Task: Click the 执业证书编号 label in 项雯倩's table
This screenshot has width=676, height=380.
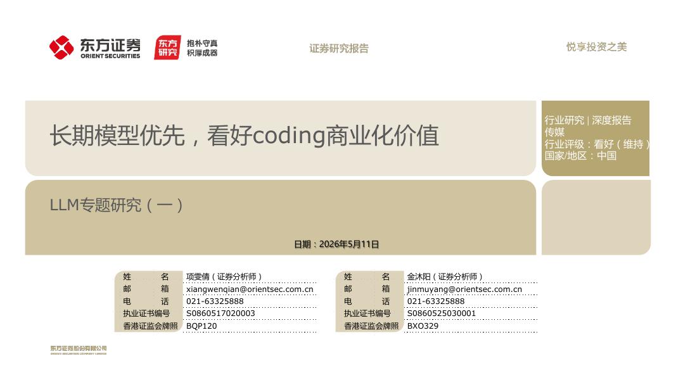Action: [146, 313]
